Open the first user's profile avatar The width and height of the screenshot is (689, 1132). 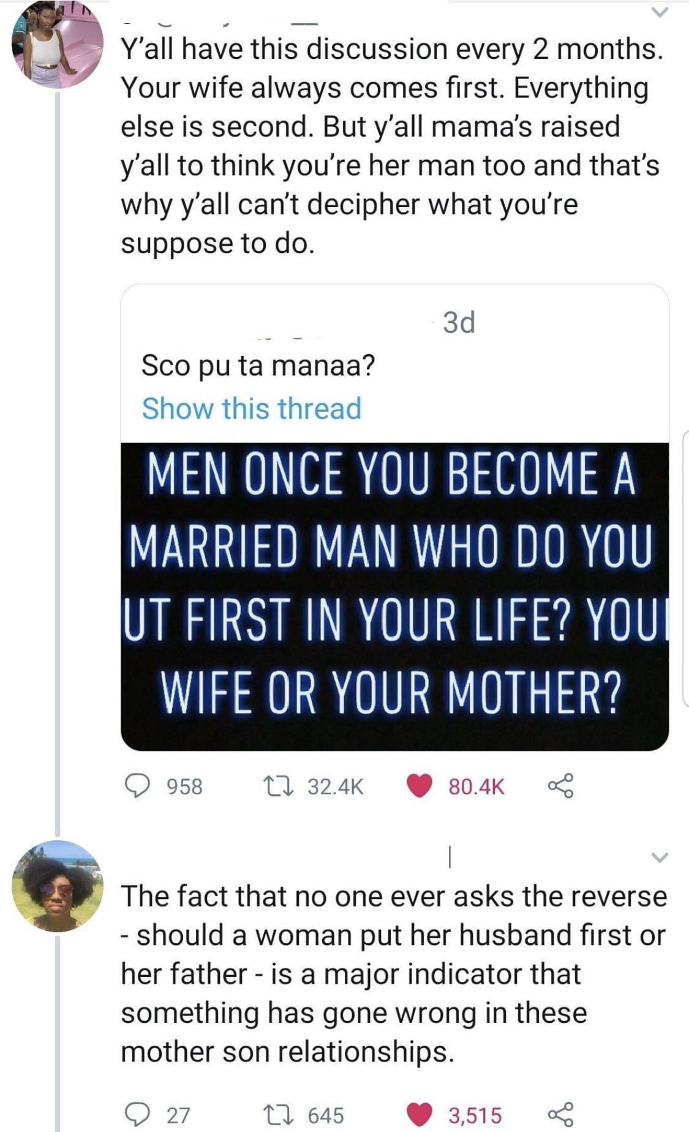tap(58, 44)
